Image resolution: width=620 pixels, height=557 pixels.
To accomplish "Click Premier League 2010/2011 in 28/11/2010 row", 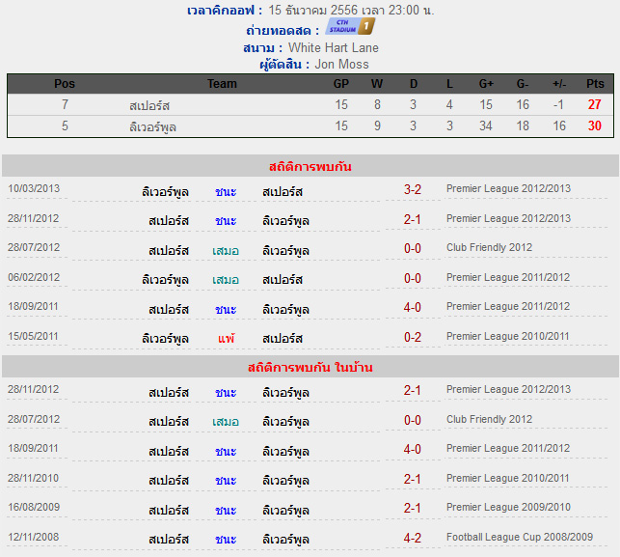I will 508,478.
